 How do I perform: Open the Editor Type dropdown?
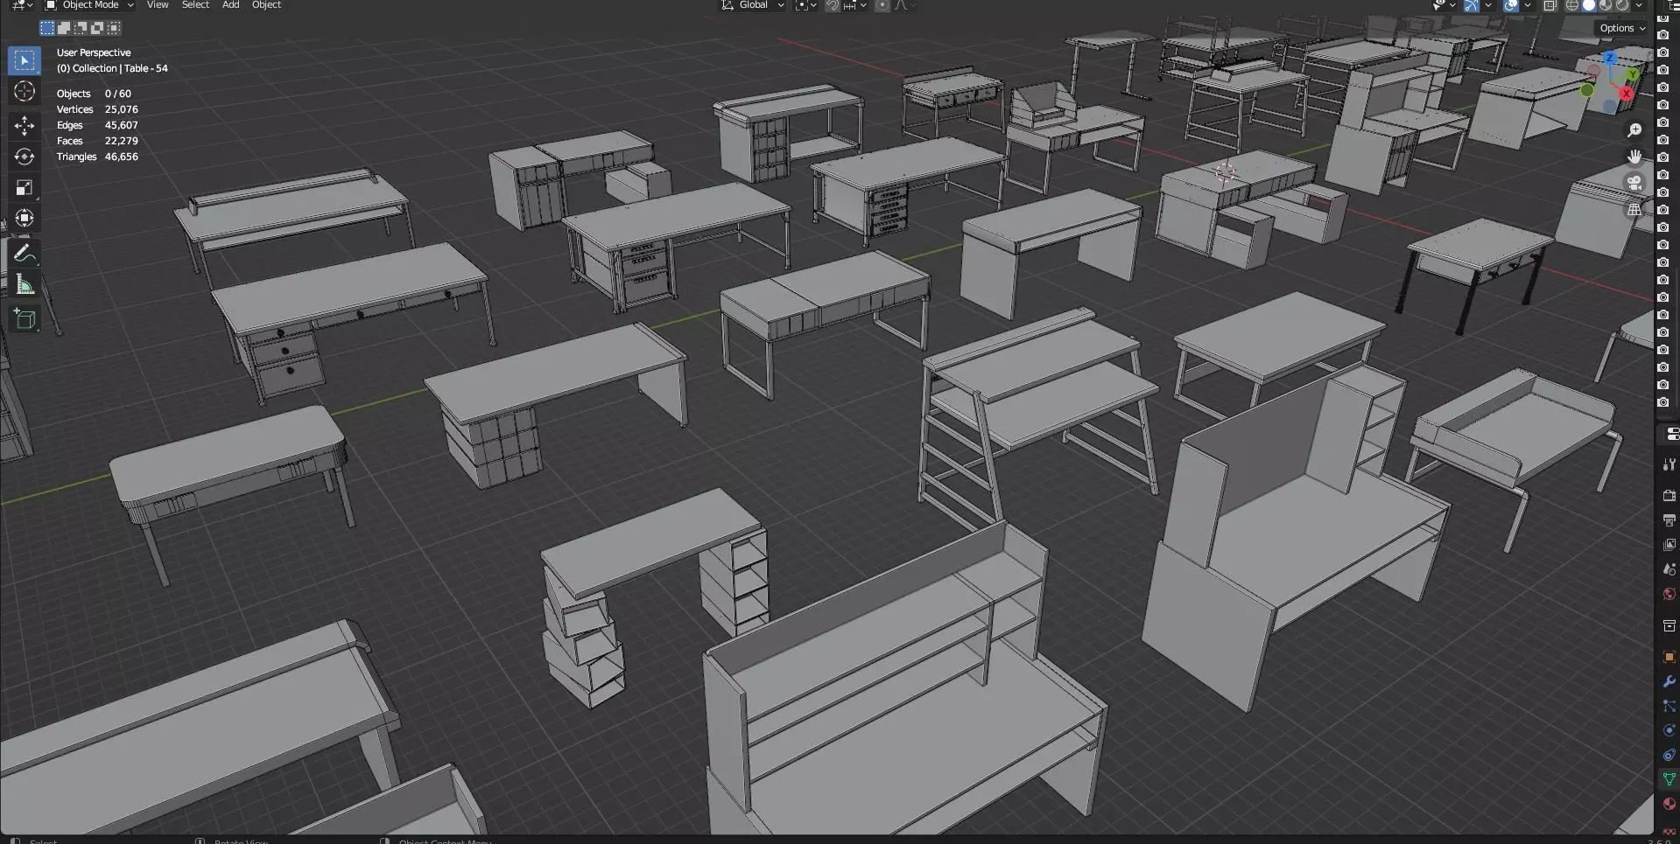pyautogui.click(x=21, y=5)
